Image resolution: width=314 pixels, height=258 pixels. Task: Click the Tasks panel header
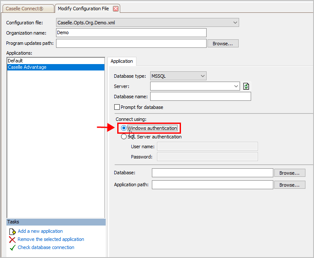[x=56, y=222]
